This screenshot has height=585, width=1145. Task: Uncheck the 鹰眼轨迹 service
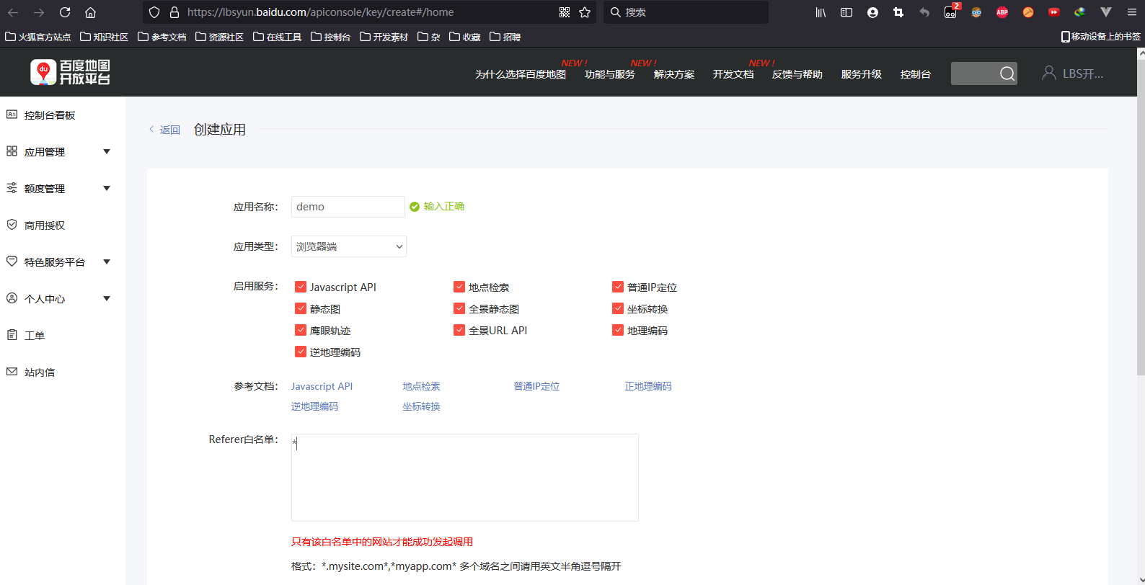301,330
